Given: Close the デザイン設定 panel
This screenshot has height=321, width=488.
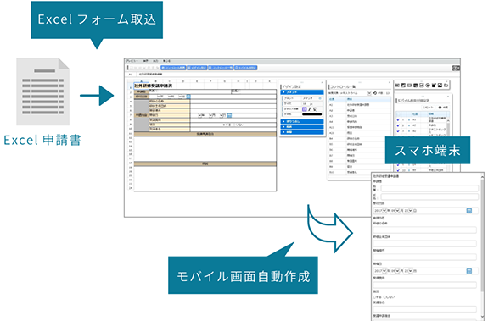Looking at the screenshot, I should click(322, 82).
